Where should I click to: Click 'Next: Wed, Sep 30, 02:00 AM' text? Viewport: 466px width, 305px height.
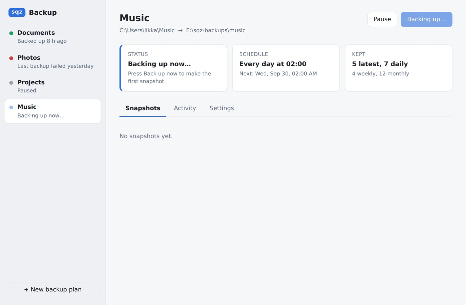(x=278, y=74)
